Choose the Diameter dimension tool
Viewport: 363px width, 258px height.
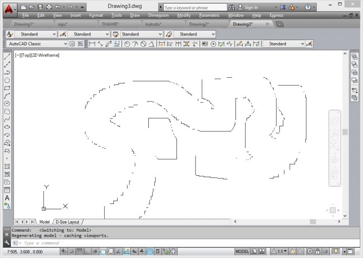143,44
